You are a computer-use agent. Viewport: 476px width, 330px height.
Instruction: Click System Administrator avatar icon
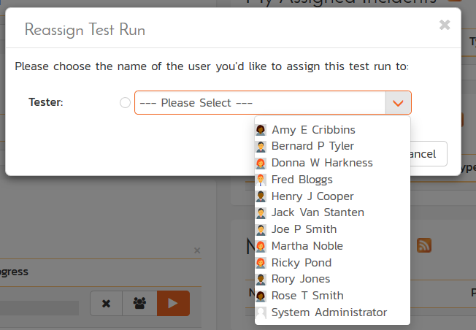point(261,312)
